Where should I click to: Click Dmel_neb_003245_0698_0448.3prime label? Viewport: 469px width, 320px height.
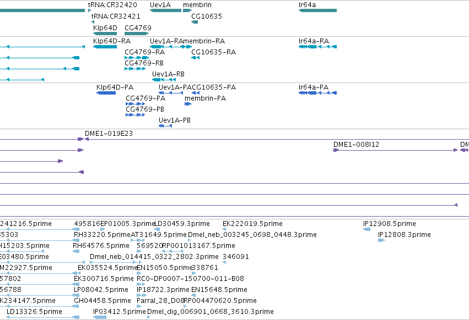(252, 235)
